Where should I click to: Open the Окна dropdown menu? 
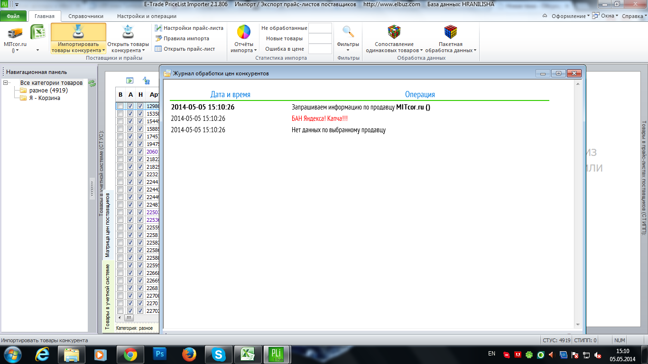tap(605, 16)
